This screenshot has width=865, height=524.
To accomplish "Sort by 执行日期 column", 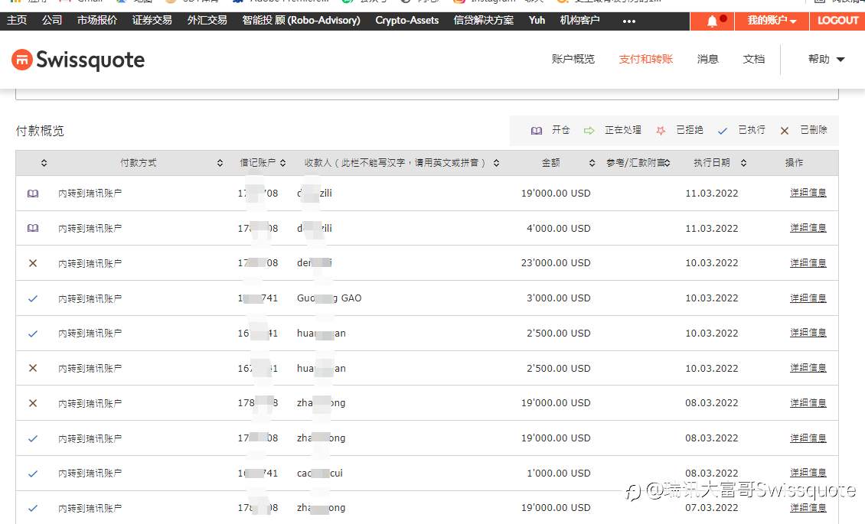I will (x=743, y=162).
